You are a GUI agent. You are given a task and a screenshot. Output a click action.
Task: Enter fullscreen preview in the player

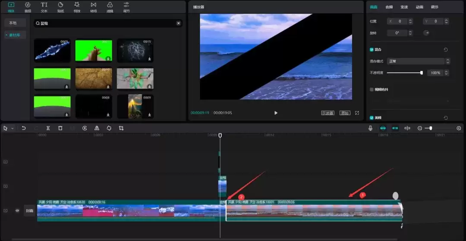coord(357,113)
